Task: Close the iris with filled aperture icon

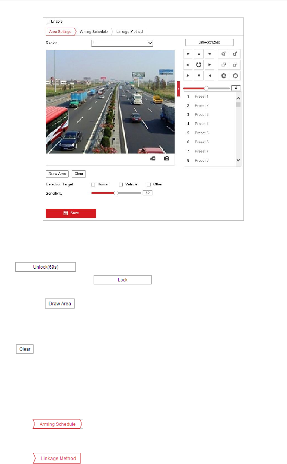Action: (223, 75)
